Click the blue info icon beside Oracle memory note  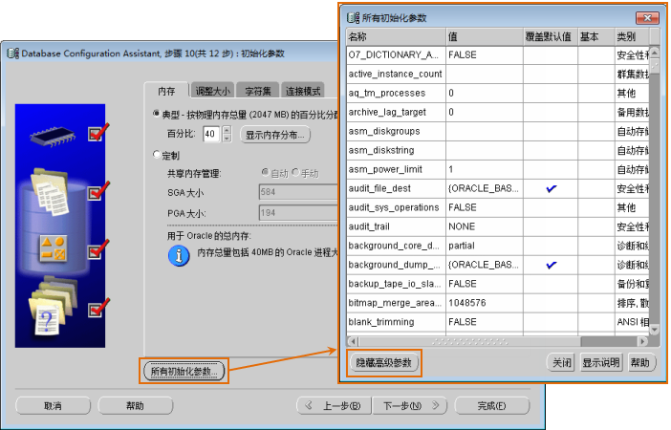pos(179,255)
